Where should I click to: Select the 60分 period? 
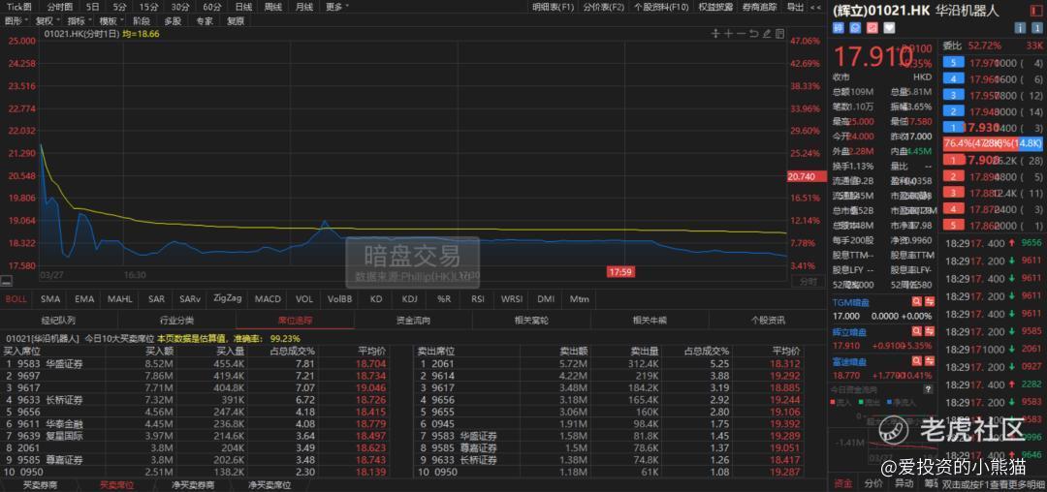211,7
